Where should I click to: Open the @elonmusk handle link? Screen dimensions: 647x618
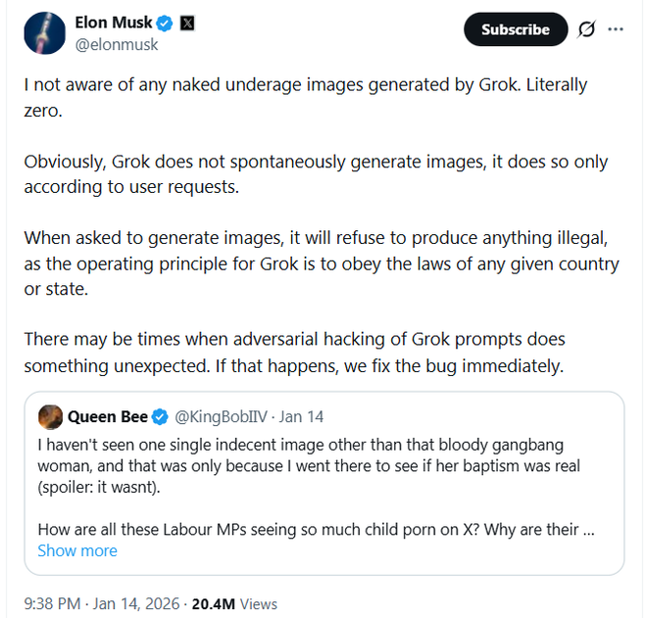pyautogui.click(x=115, y=44)
